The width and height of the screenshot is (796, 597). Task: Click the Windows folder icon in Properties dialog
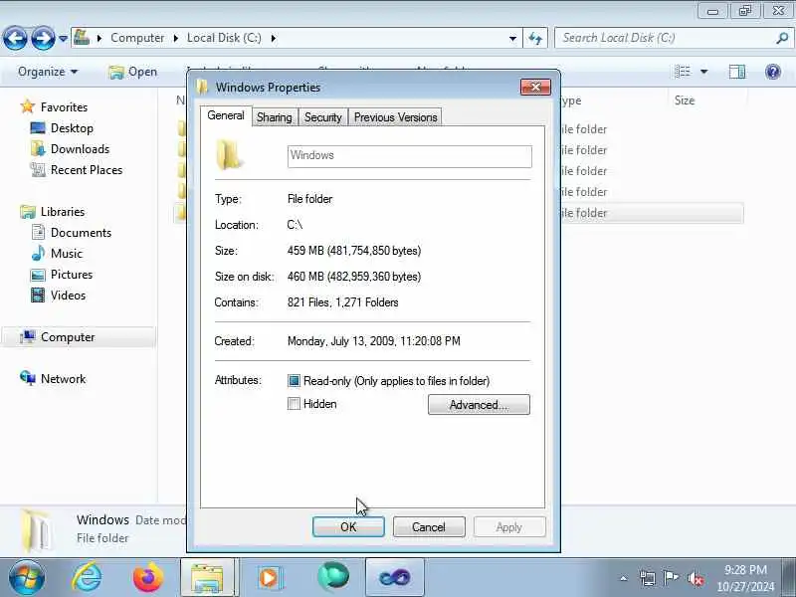pyautogui.click(x=230, y=155)
